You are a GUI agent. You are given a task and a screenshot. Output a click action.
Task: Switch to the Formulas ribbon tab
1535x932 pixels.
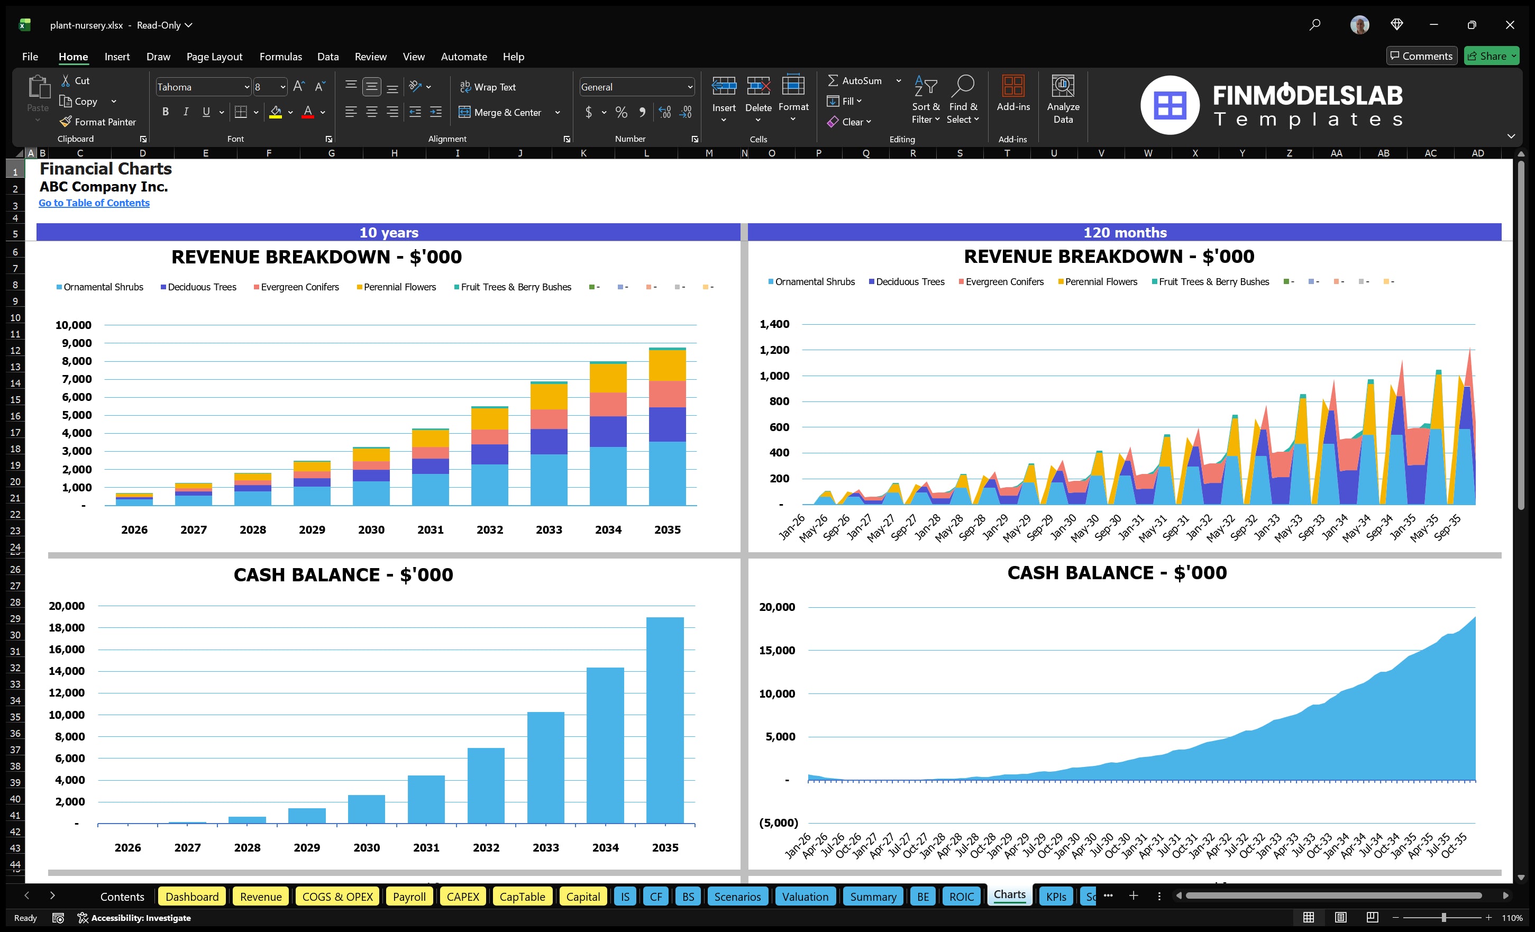click(280, 56)
